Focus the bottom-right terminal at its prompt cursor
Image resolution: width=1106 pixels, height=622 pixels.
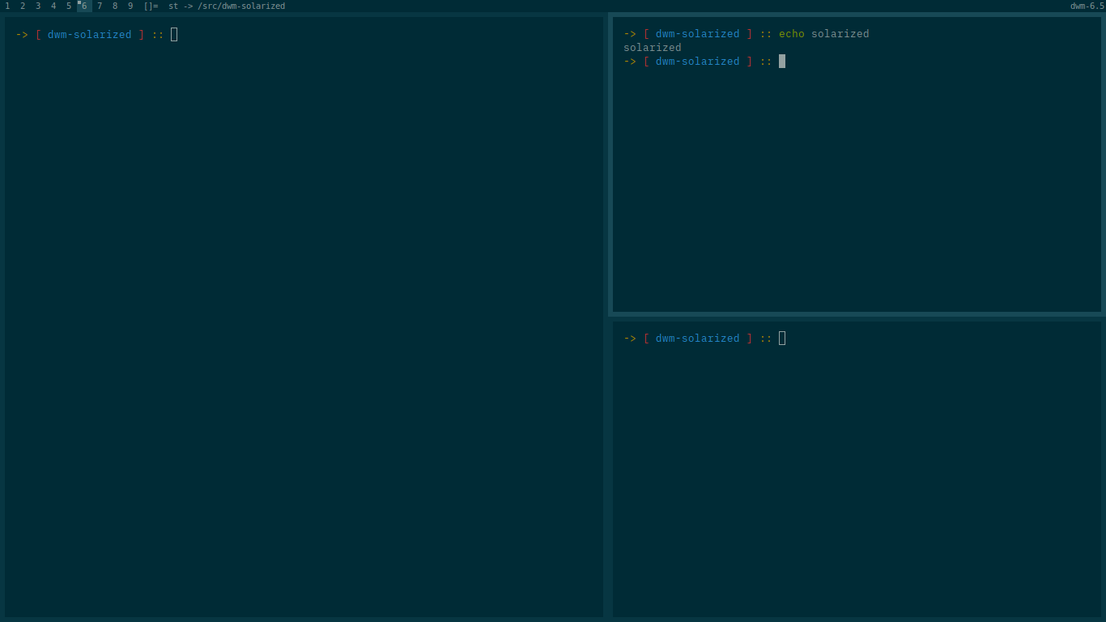coord(782,338)
